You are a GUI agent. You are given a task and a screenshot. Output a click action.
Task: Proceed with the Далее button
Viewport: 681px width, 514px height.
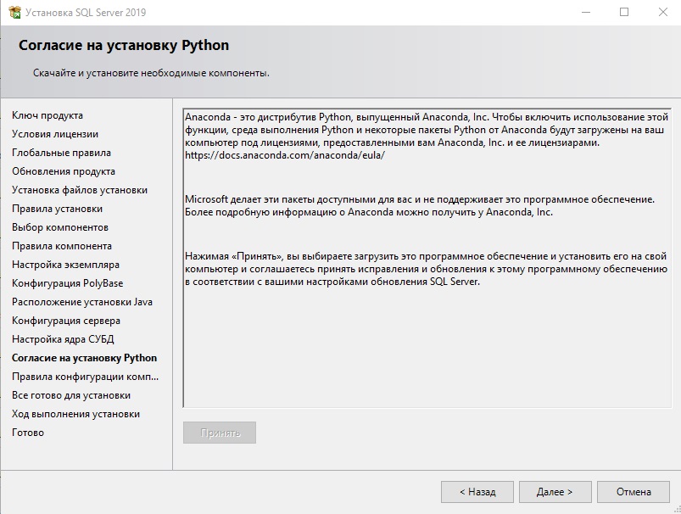555,492
